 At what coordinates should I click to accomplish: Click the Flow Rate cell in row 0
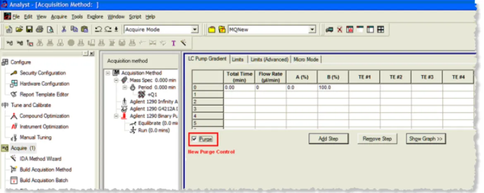point(271,88)
